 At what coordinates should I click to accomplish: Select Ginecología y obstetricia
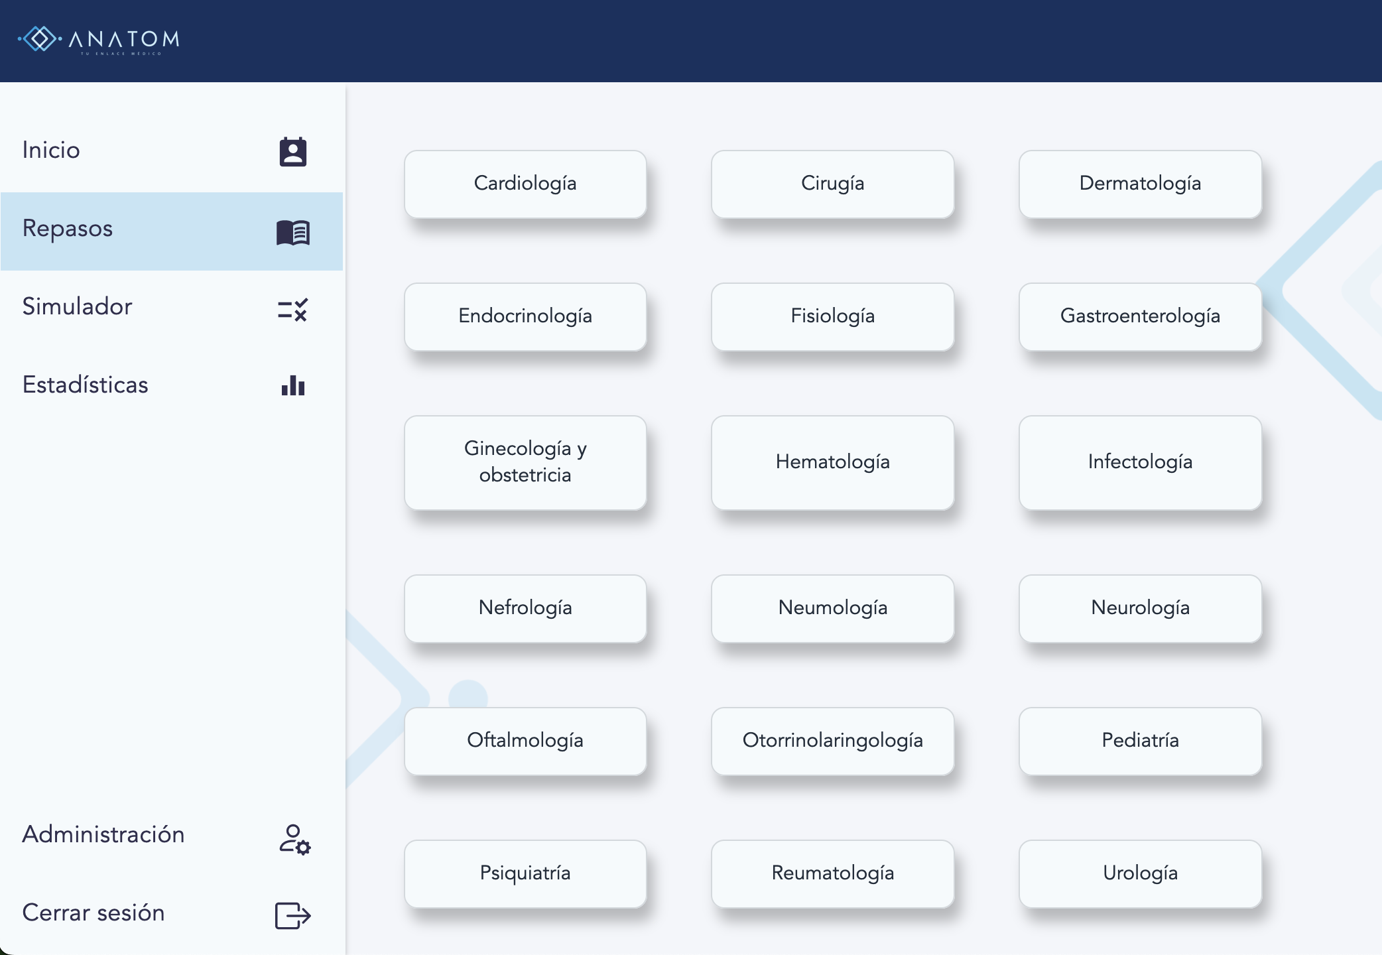pyautogui.click(x=525, y=462)
